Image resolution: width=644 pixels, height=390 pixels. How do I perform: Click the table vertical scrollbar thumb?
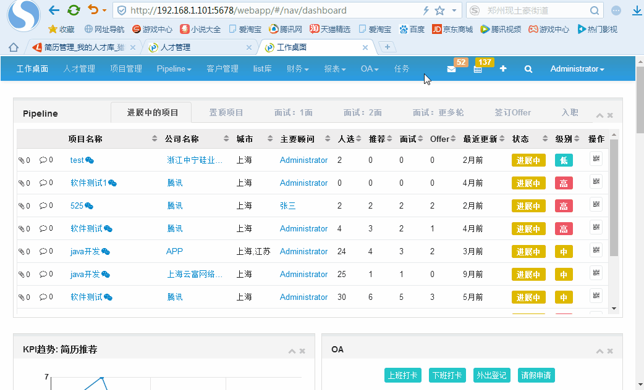(x=614, y=197)
